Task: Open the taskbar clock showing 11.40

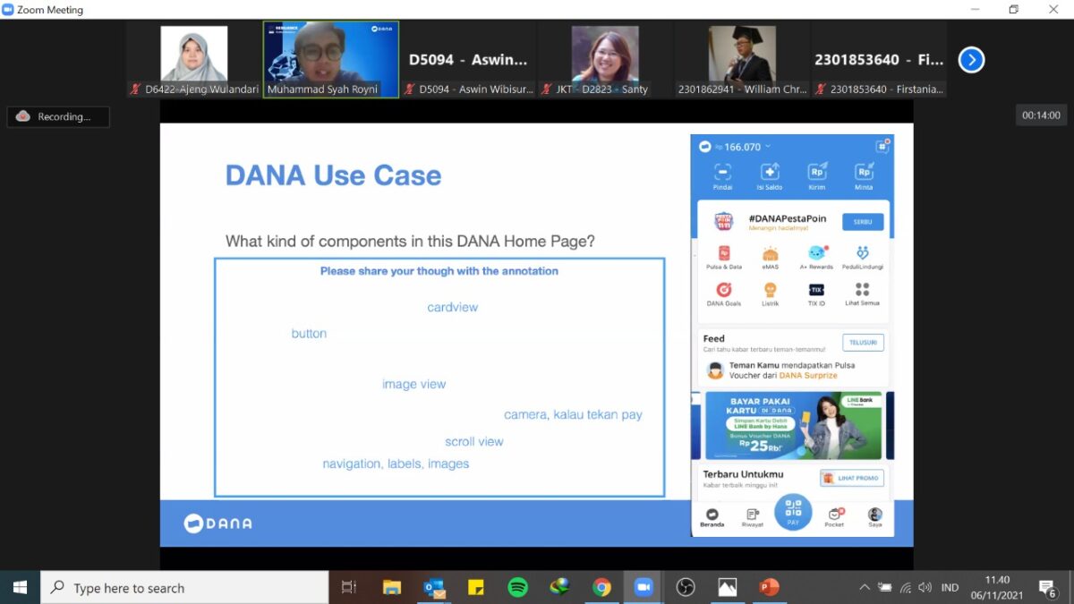Action: coord(996,587)
